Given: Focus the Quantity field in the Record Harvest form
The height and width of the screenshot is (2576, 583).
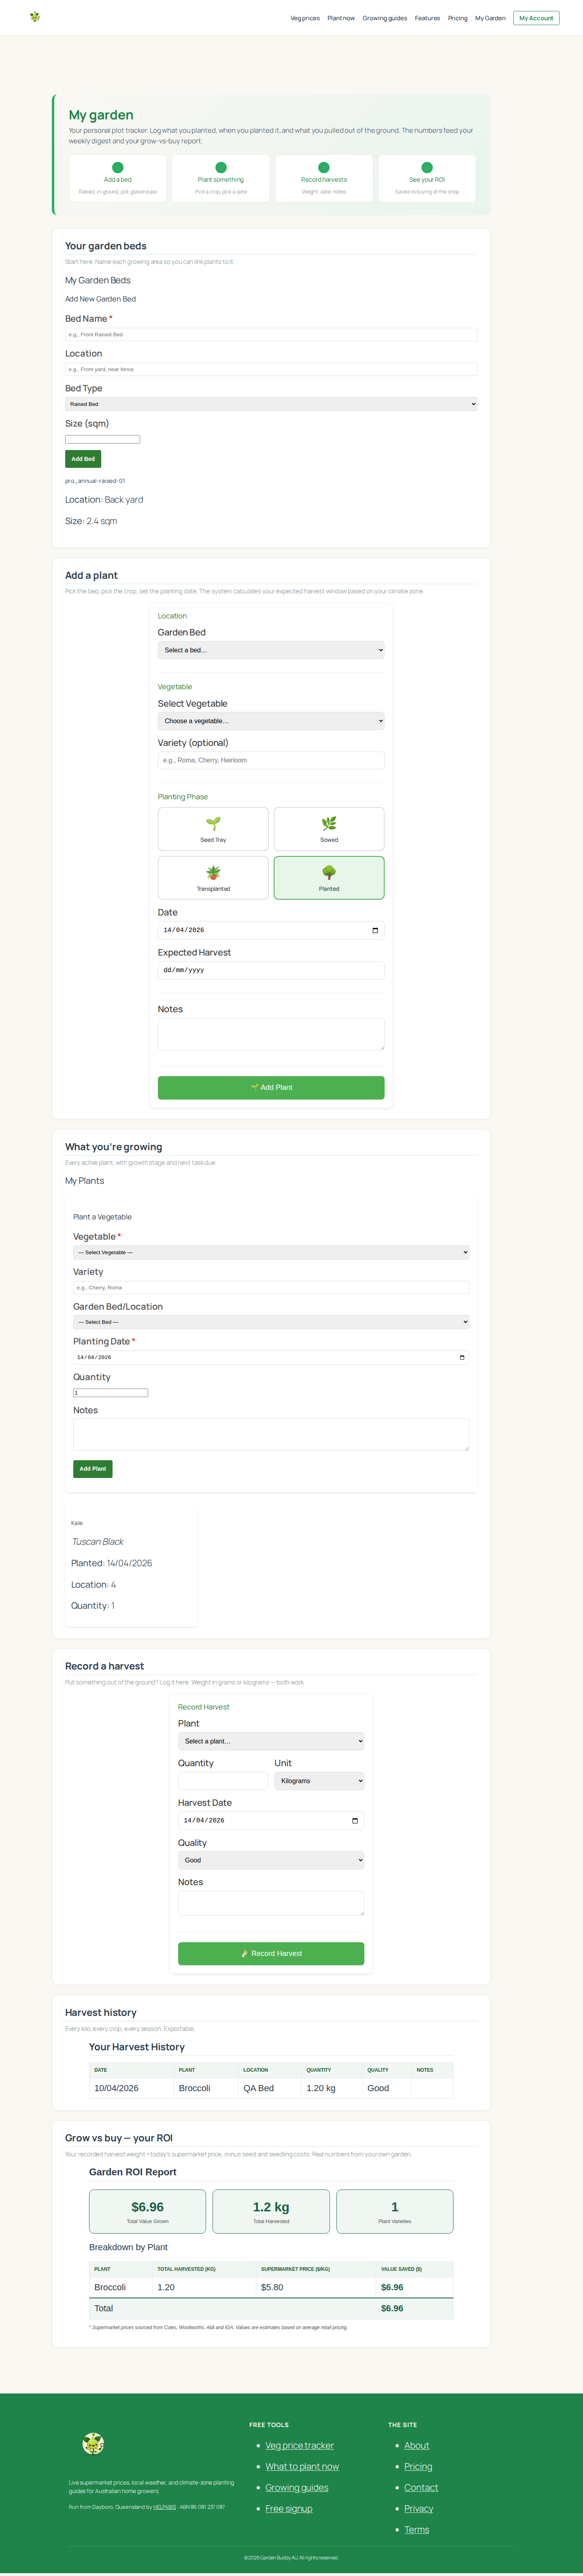Looking at the screenshot, I should (223, 1781).
